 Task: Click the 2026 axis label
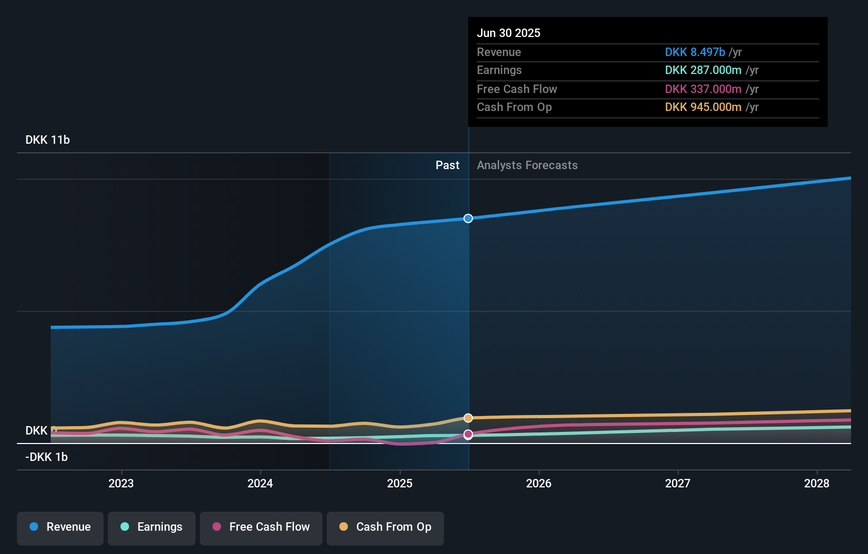(539, 483)
